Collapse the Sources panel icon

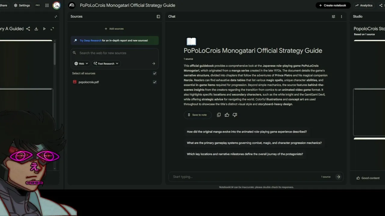(158, 16)
